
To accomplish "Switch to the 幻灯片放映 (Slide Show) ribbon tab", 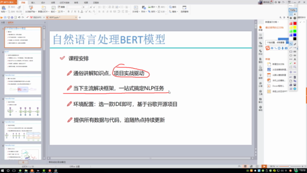I will tap(64, 2).
